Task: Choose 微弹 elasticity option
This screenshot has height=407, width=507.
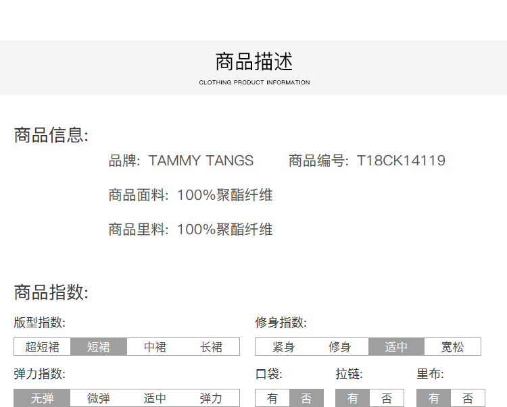Action: [x=98, y=398]
